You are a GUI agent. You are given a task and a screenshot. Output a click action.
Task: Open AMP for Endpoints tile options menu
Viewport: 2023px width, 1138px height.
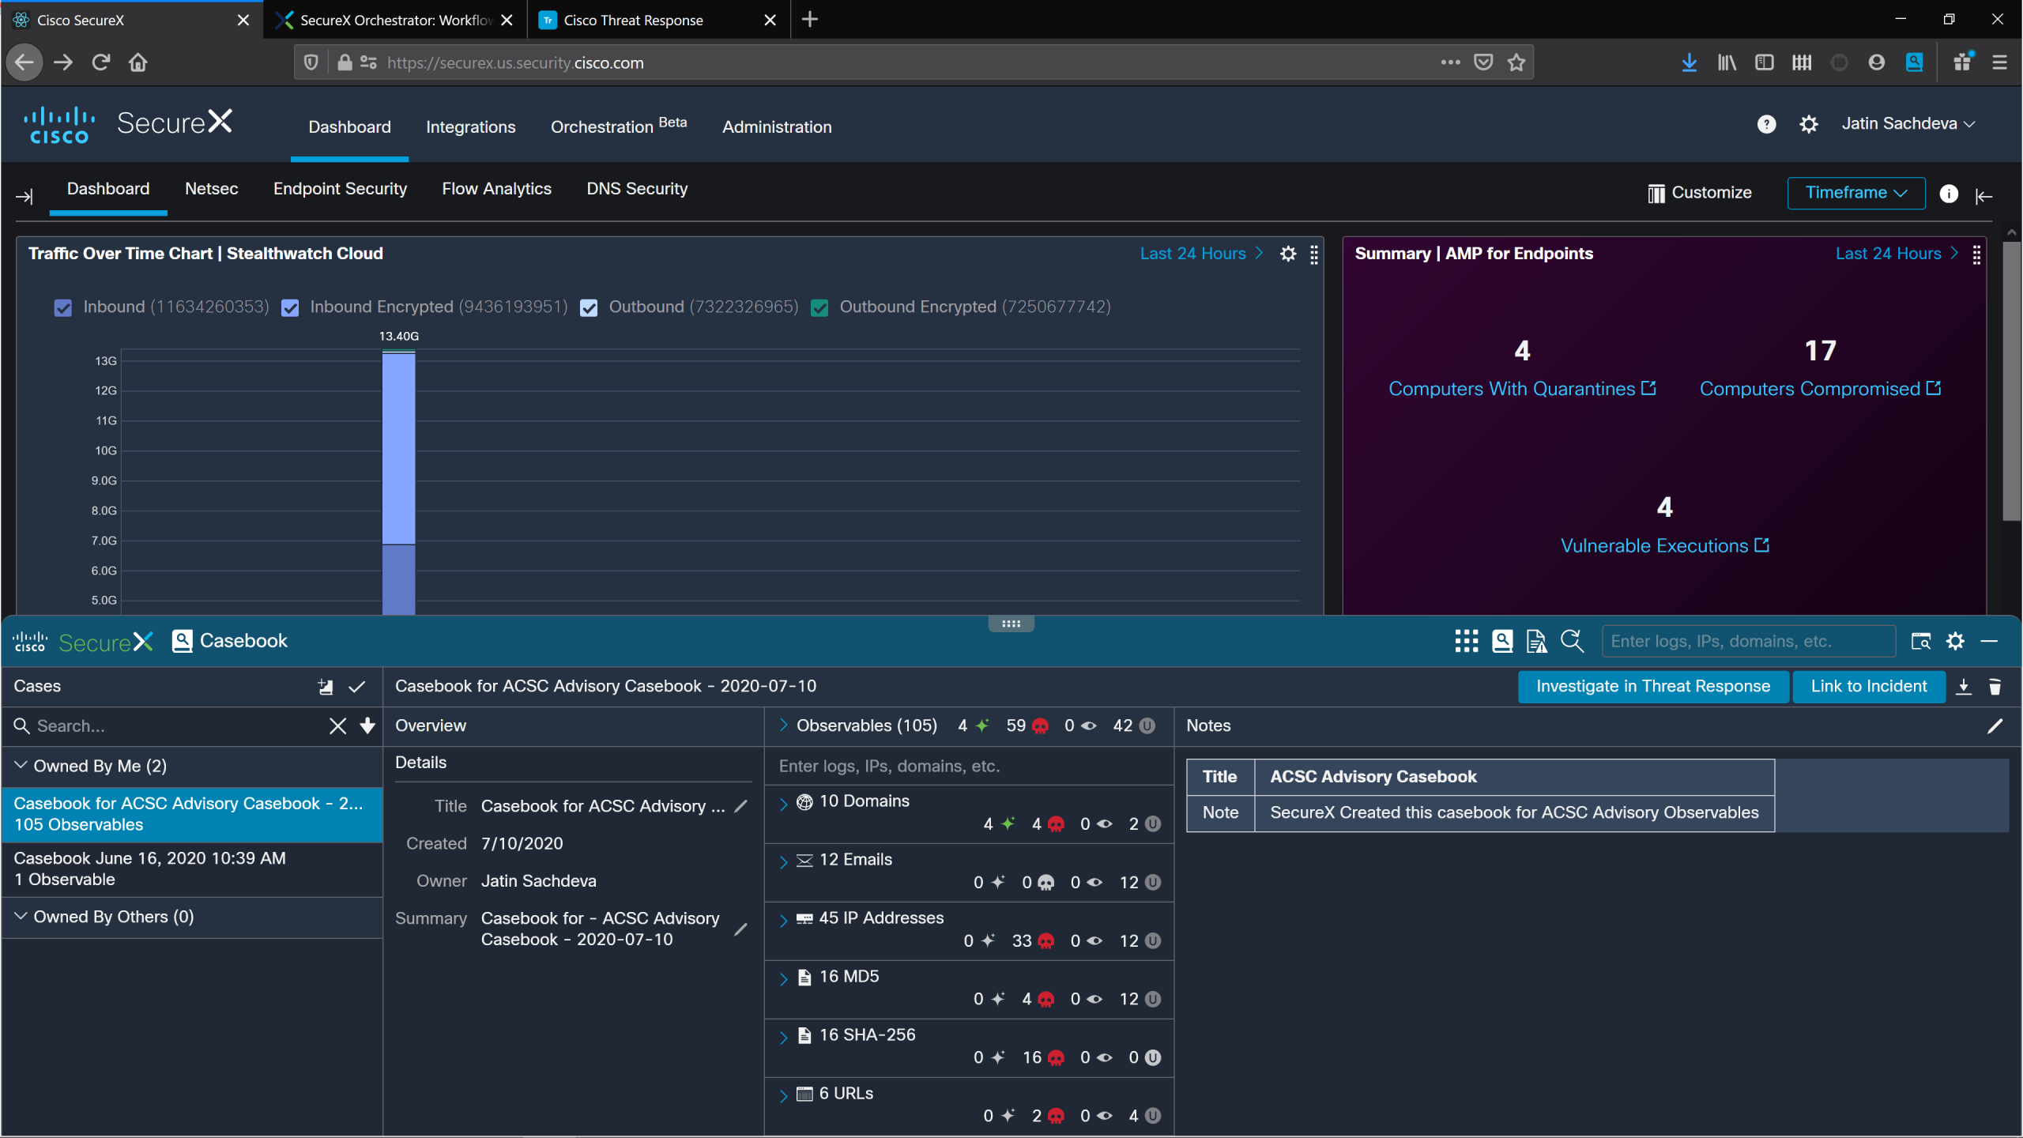[1976, 254]
